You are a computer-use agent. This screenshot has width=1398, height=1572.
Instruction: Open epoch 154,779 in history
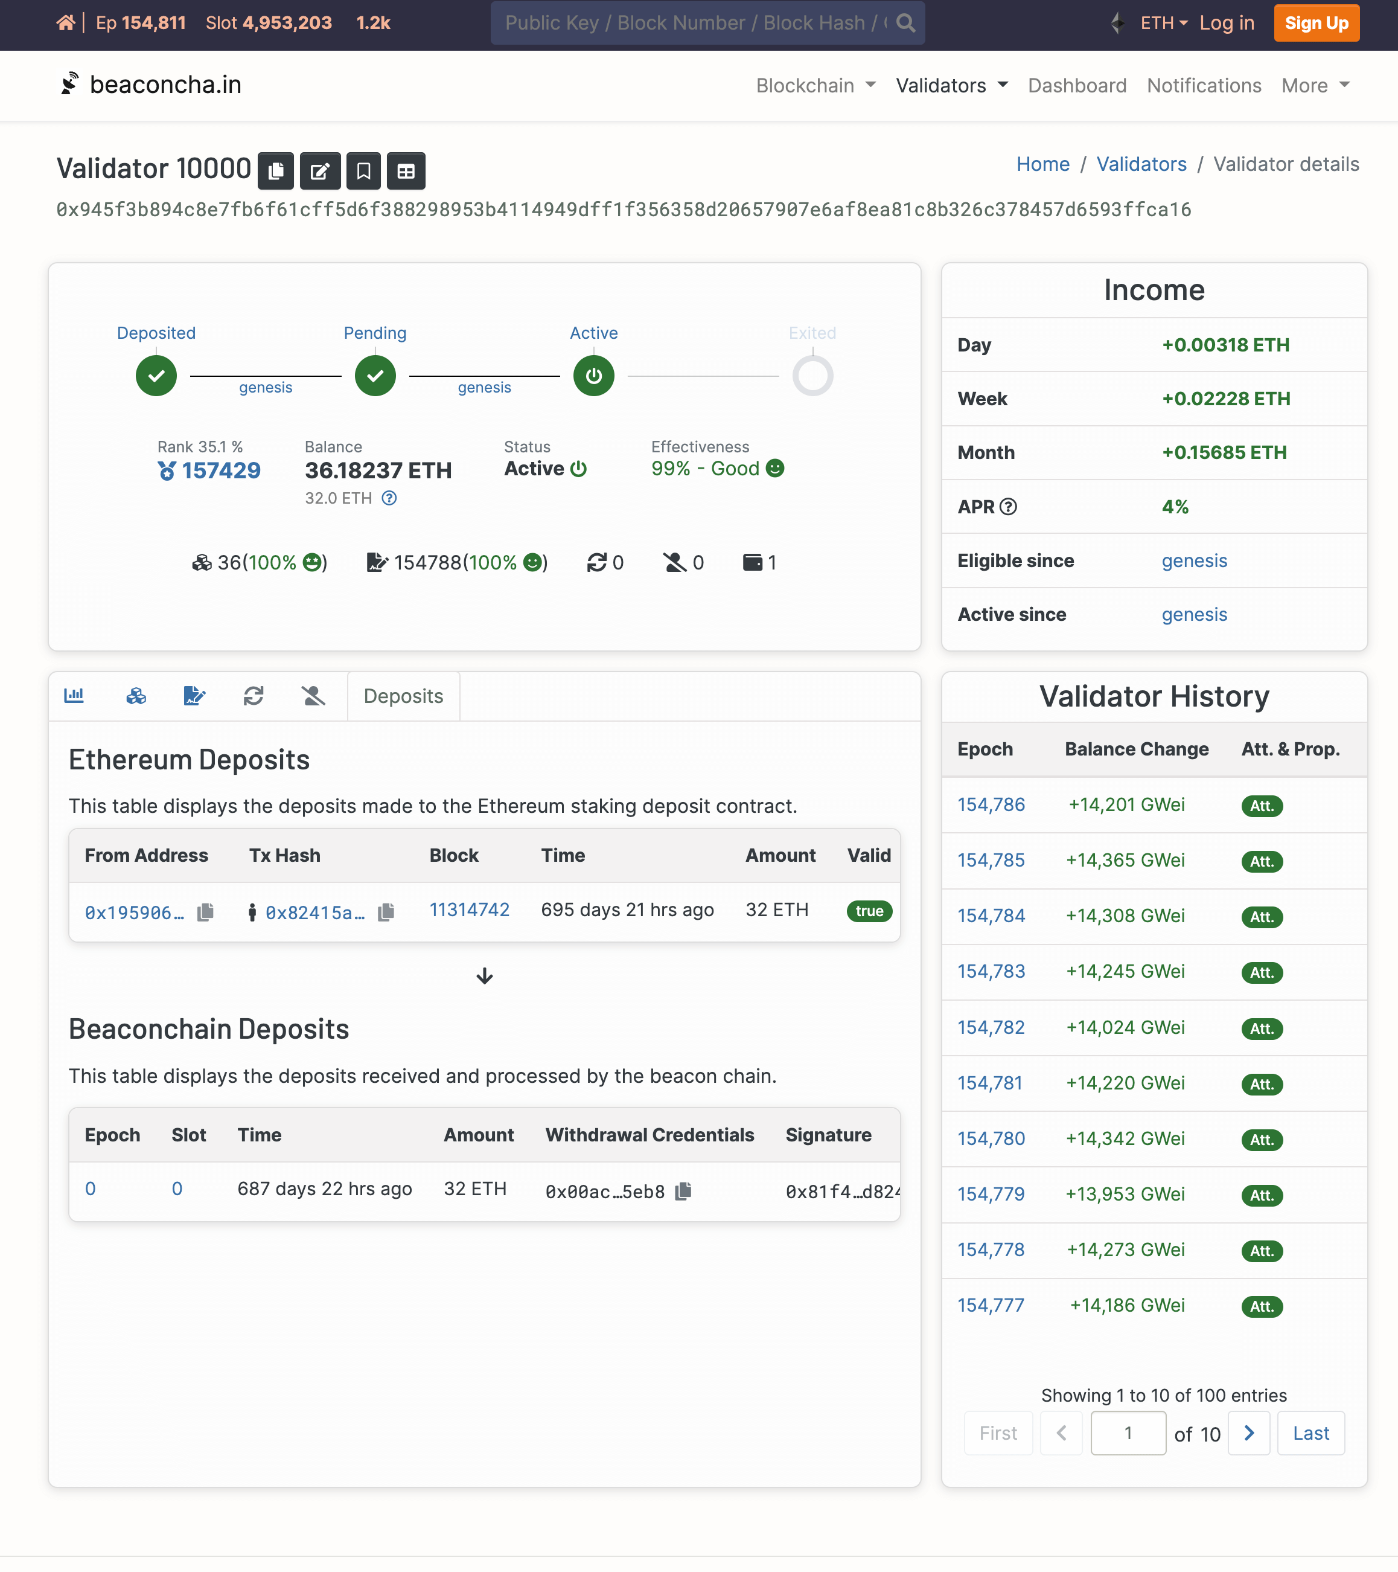[x=991, y=1195]
